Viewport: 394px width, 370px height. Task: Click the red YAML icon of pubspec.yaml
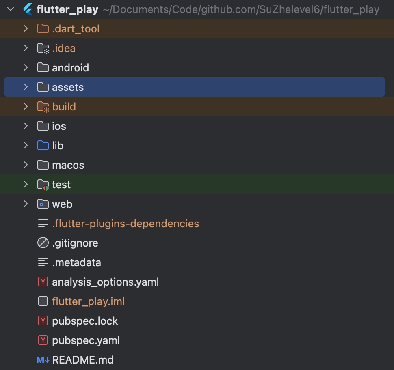point(43,340)
